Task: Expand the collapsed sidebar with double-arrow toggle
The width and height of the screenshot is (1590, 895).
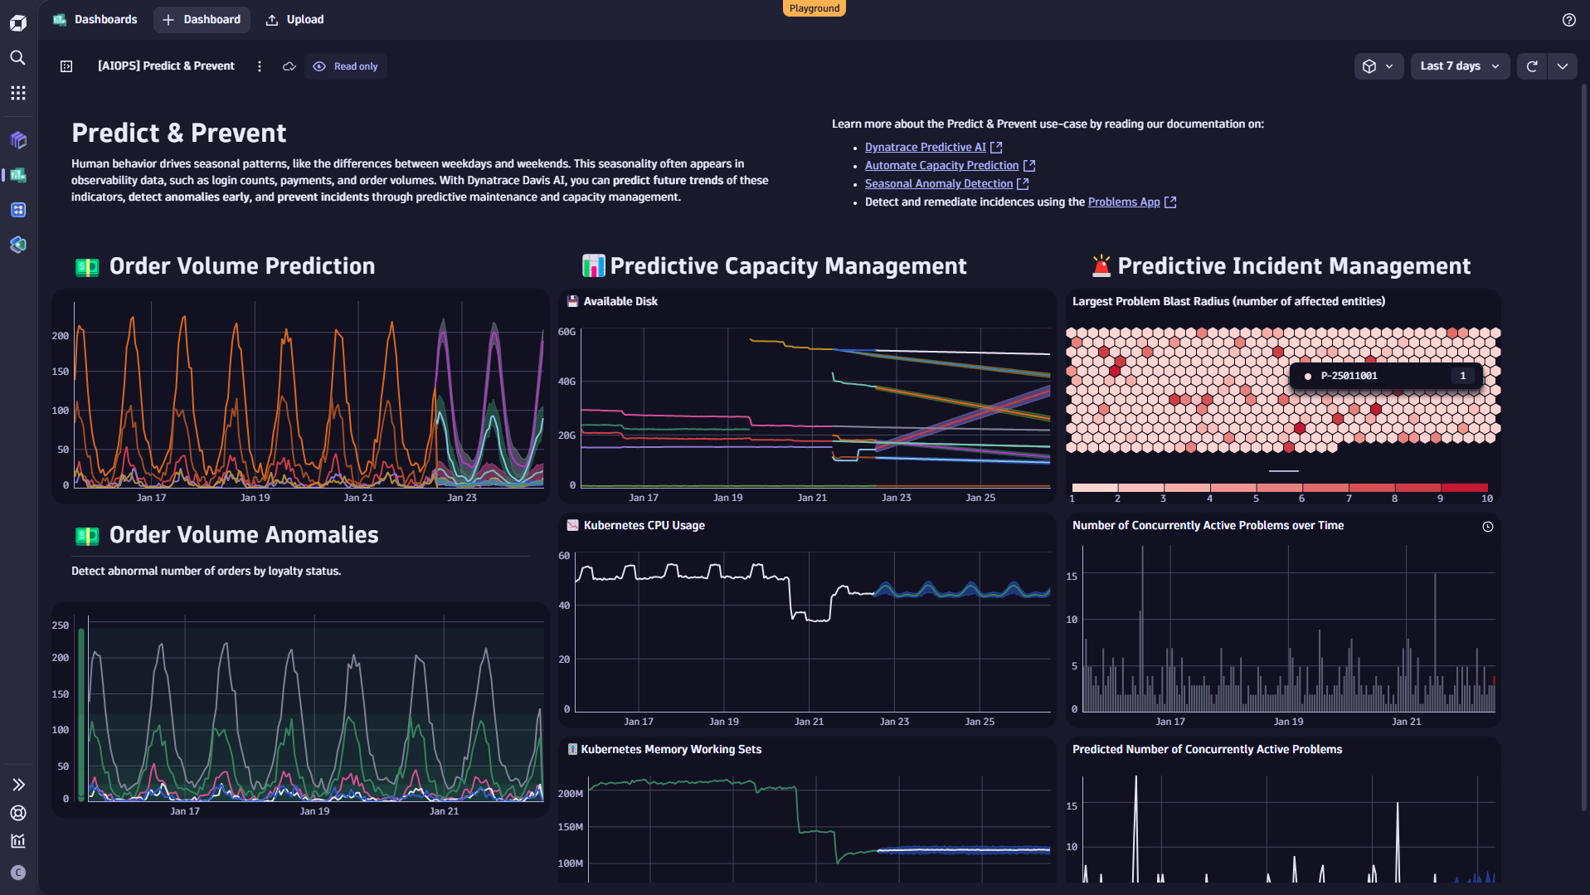Action: click(17, 785)
